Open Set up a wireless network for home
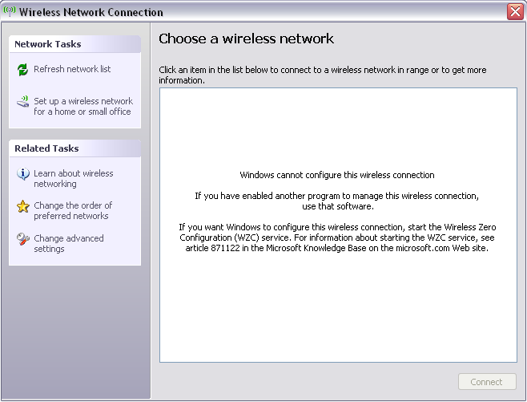Image resolution: width=527 pixels, height=402 pixels. (x=83, y=107)
